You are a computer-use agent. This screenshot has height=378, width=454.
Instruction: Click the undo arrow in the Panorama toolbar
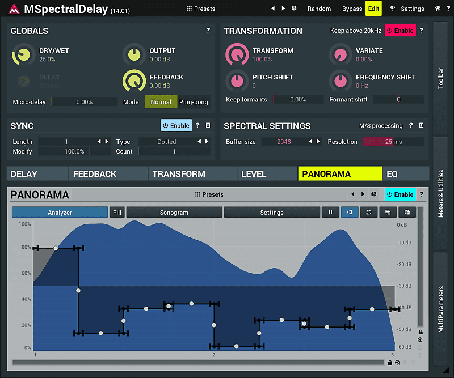368,212
